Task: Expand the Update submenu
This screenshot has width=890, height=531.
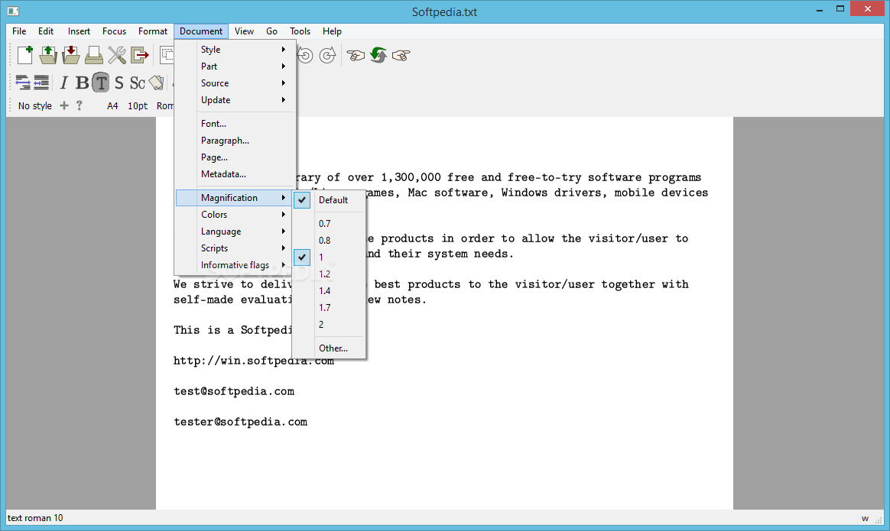Action: (235, 100)
